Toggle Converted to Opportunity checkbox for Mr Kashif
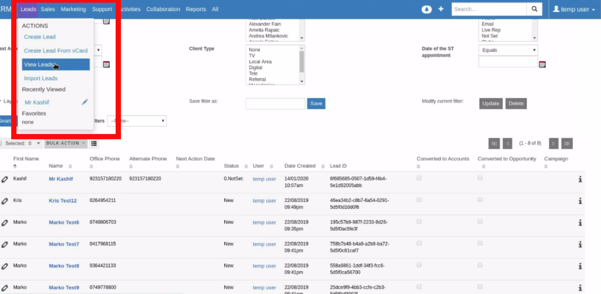The height and width of the screenshot is (294, 601). pyautogui.click(x=480, y=178)
